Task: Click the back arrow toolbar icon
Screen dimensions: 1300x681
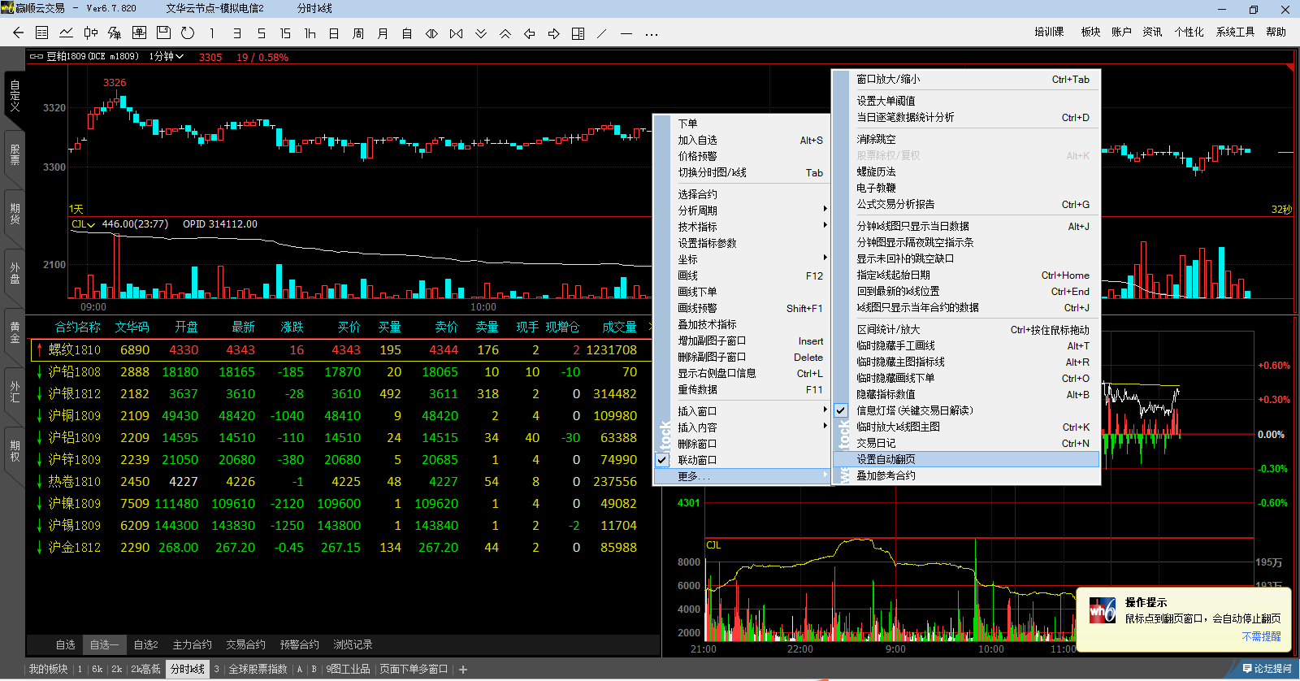Action: [18, 33]
